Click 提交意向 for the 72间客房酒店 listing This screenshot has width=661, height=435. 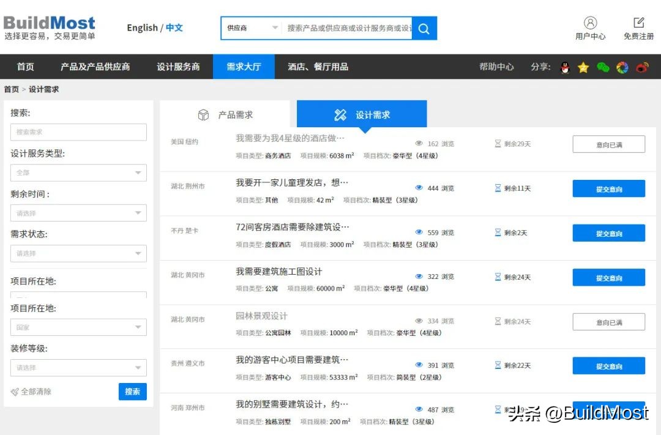[x=608, y=232]
